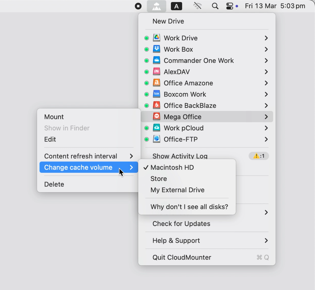Open the Help & Support menu item
Image resolution: width=315 pixels, height=290 pixels.
click(x=207, y=241)
